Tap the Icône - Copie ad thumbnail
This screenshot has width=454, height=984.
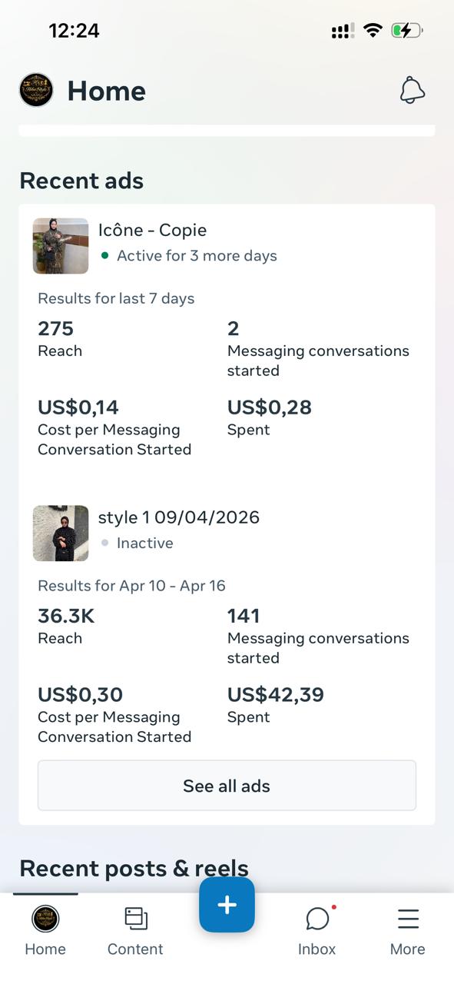tap(61, 246)
